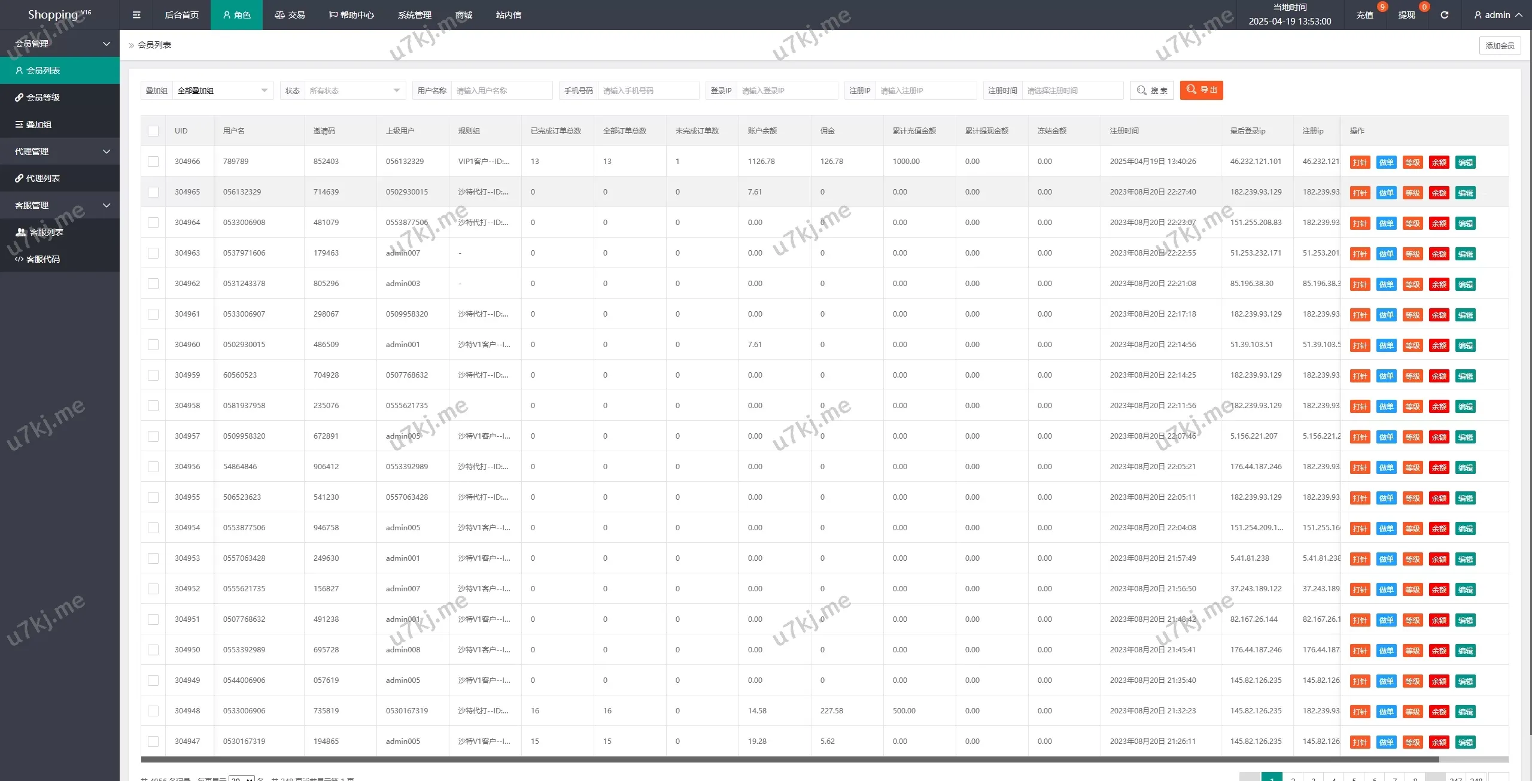
Task: Click the orange 导出 export button
Action: tap(1201, 90)
